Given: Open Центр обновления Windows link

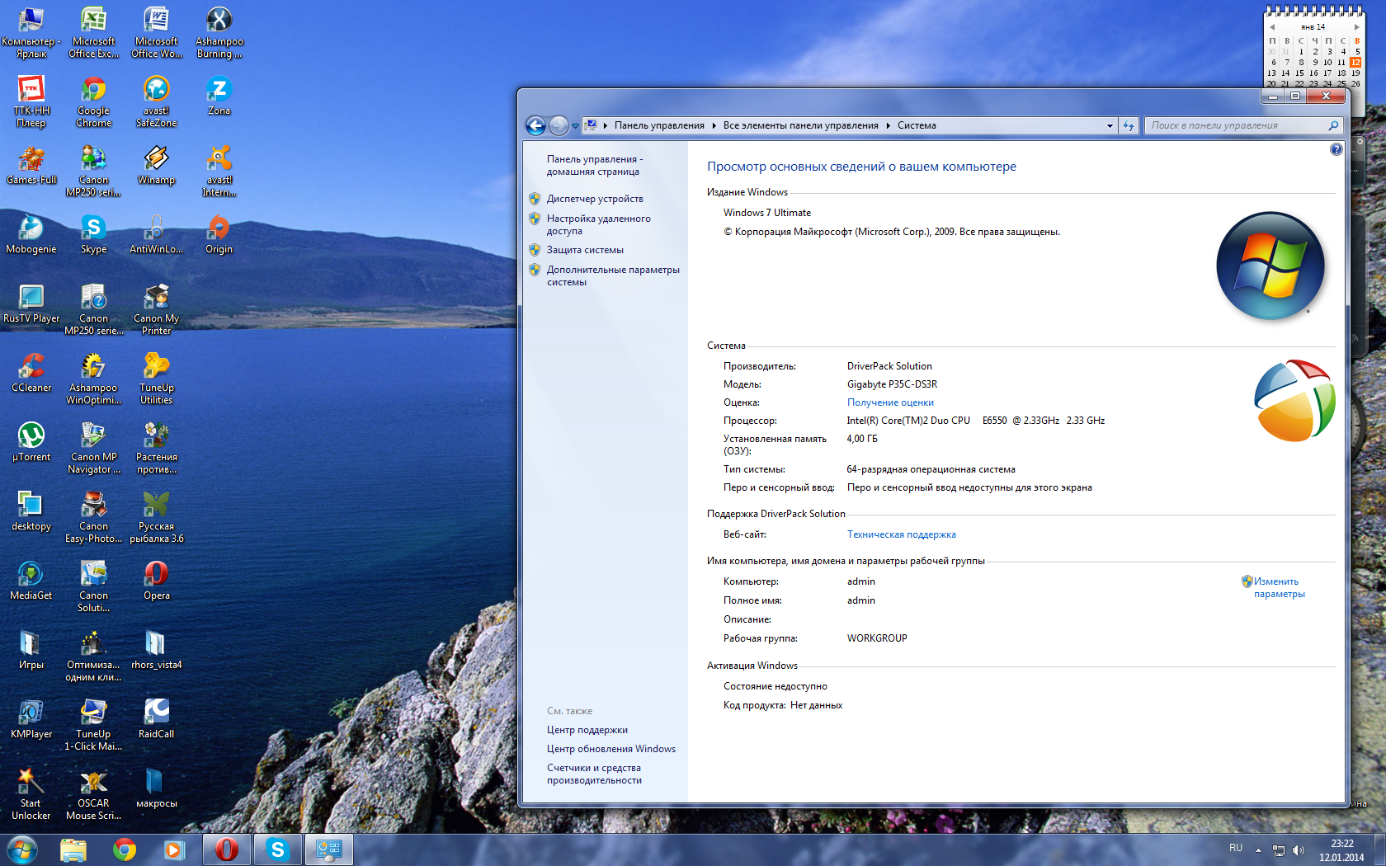Looking at the screenshot, I should click(610, 749).
